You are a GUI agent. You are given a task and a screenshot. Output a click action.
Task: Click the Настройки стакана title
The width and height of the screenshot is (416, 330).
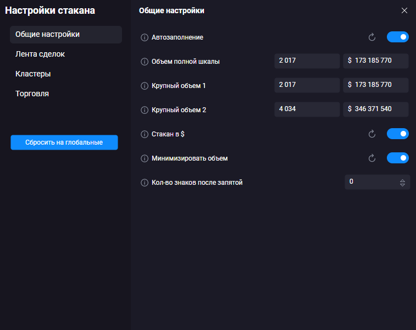[x=50, y=10]
